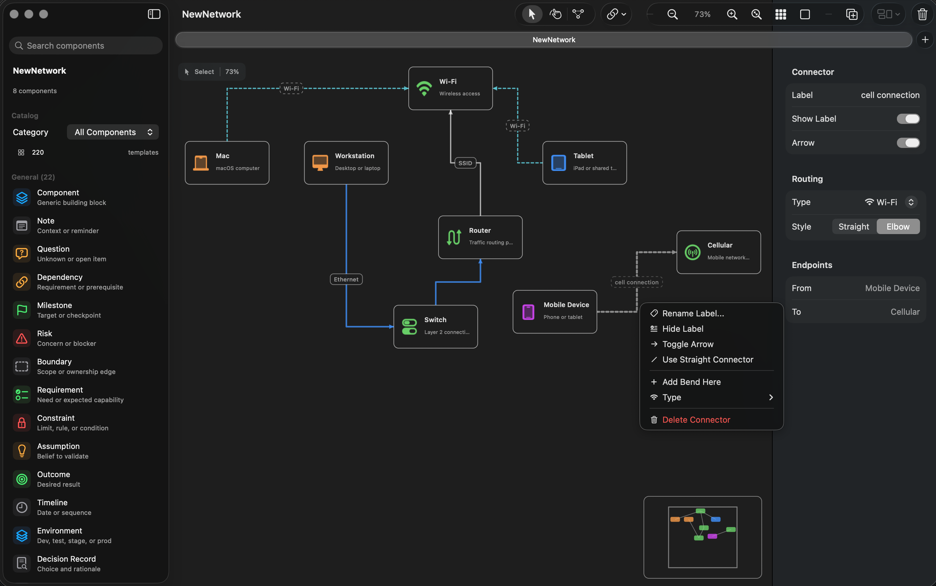
Task: Pick the Assumption lightbulb icon
Action: (22, 451)
